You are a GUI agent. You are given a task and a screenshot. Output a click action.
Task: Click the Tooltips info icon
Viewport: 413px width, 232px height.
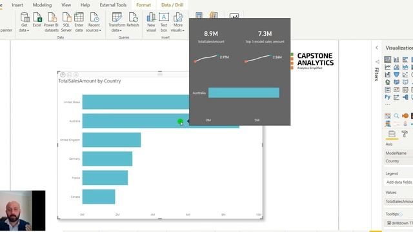click(401, 214)
